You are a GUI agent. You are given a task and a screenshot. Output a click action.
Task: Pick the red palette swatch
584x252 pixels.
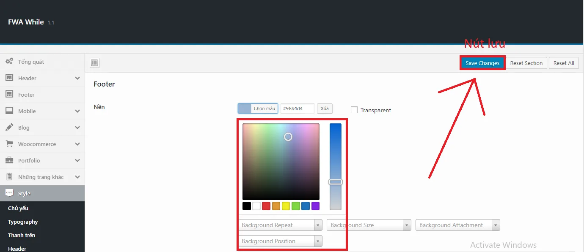click(x=266, y=206)
